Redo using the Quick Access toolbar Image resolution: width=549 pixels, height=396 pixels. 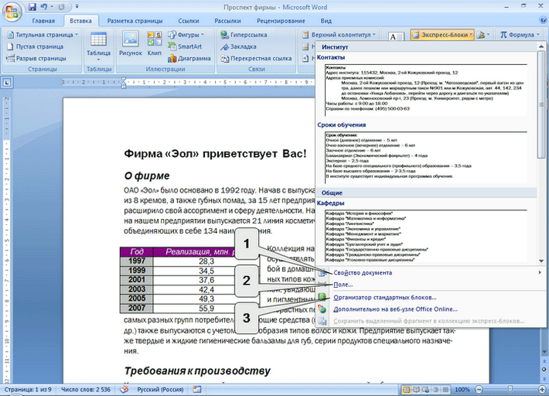(x=61, y=7)
